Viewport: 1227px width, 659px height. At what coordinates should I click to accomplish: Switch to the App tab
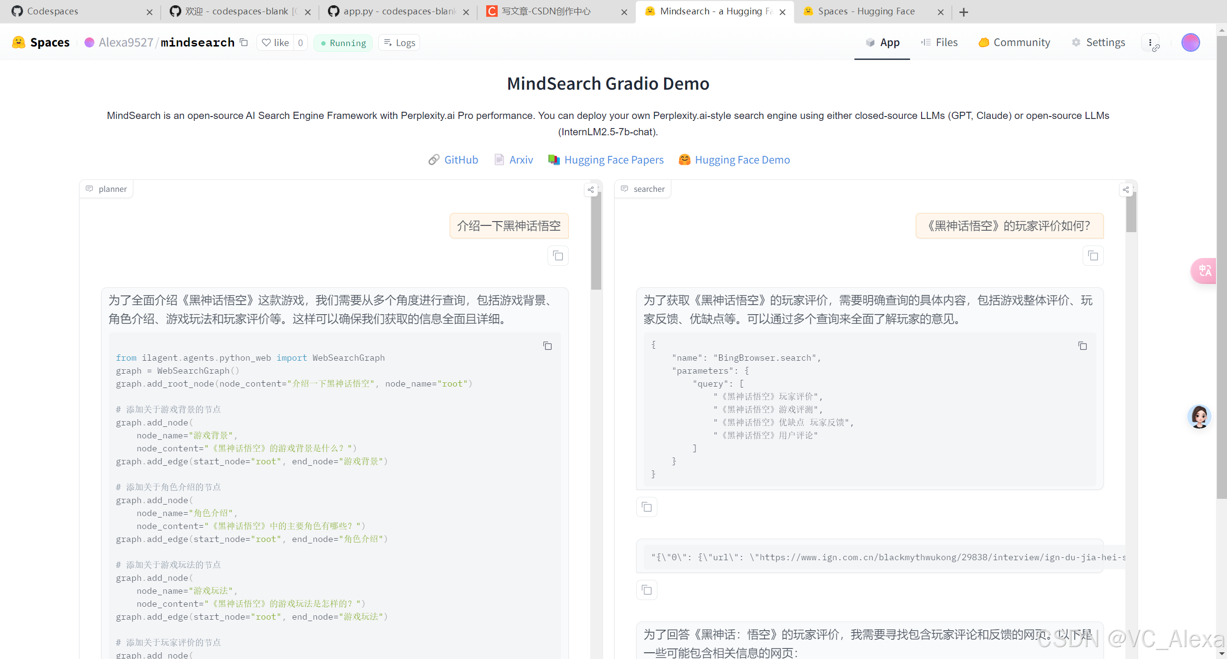coord(882,42)
